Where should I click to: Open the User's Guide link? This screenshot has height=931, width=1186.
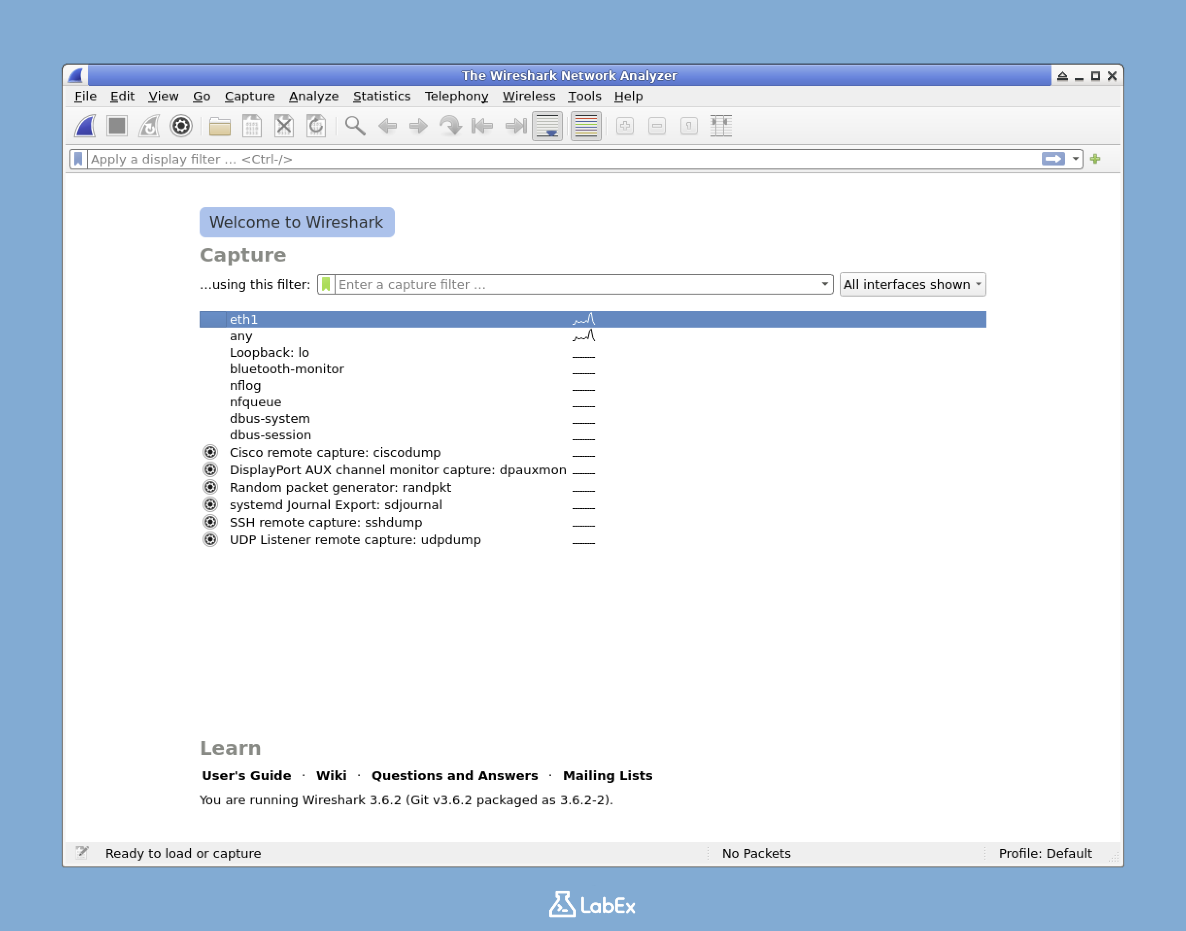245,775
